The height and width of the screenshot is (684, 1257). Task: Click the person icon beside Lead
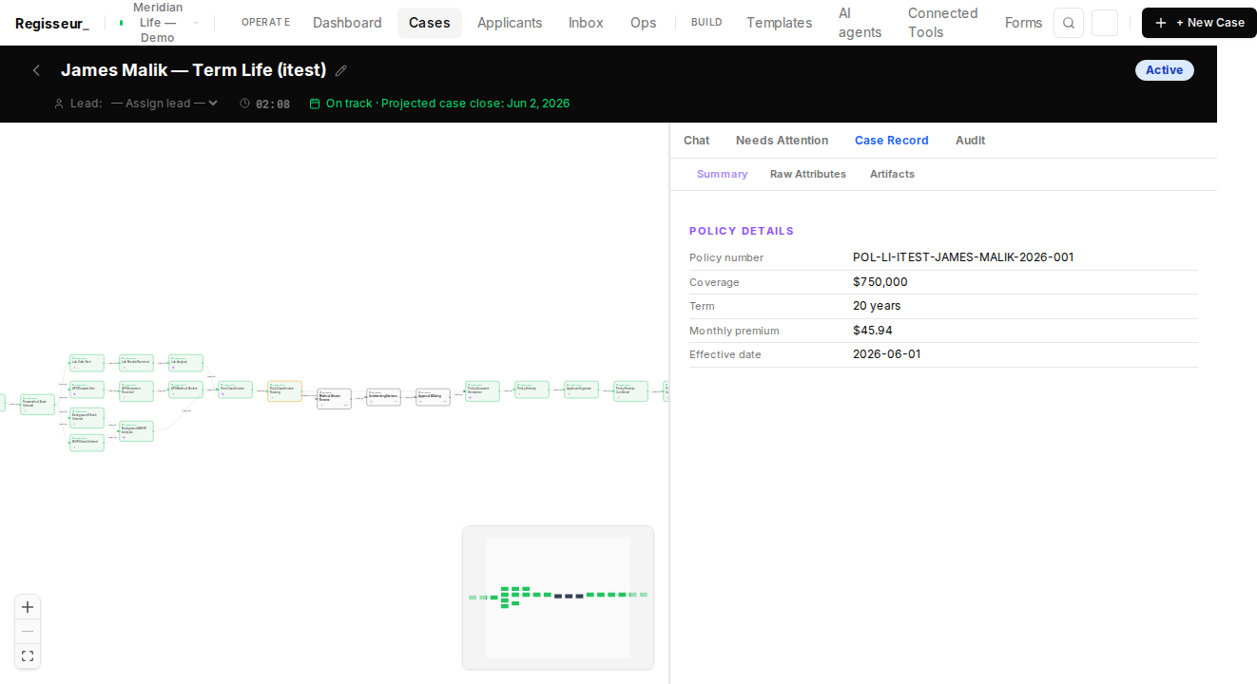point(59,104)
